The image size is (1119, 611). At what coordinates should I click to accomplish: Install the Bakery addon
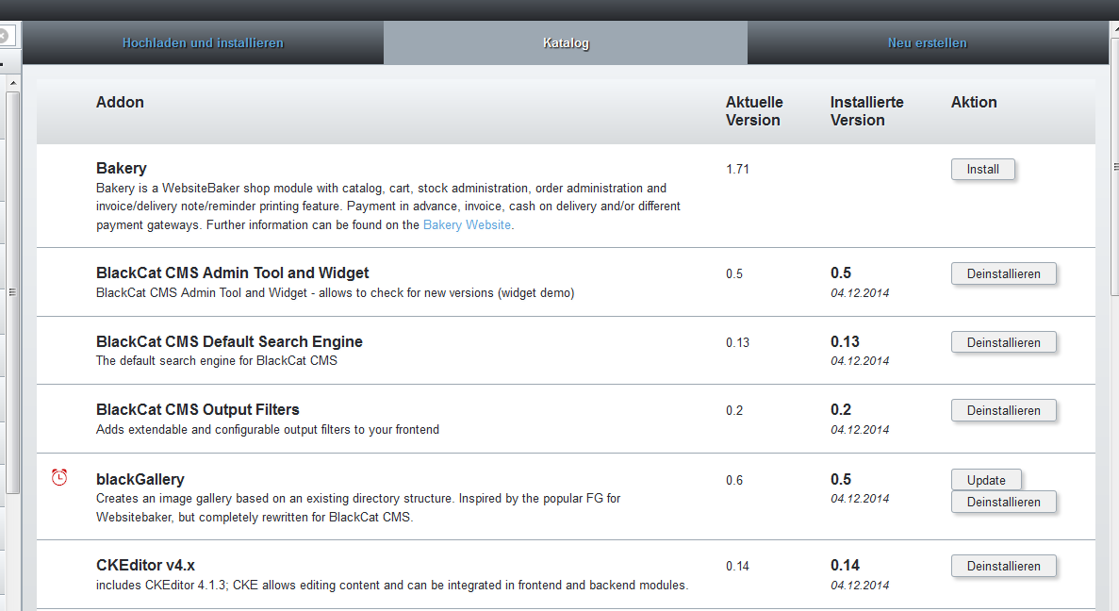(x=982, y=169)
